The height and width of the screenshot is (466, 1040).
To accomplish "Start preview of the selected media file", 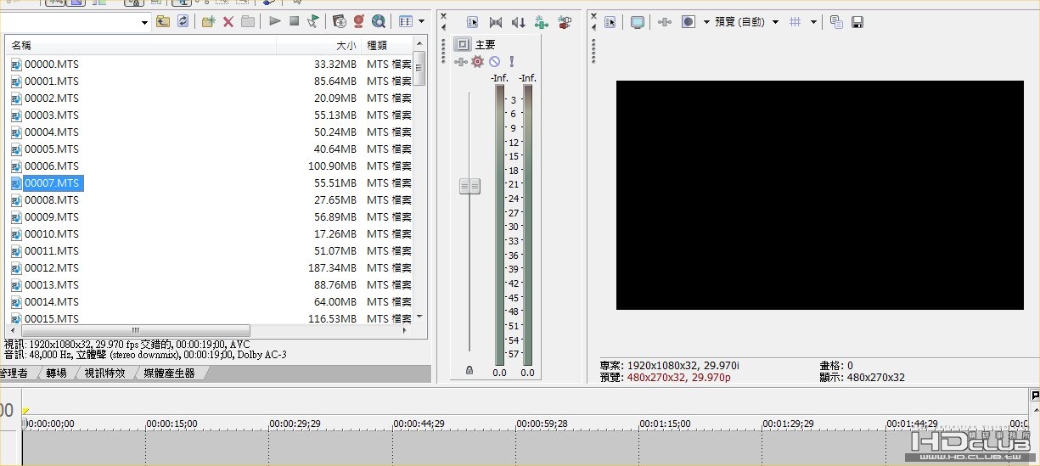I will coord(274,21).
